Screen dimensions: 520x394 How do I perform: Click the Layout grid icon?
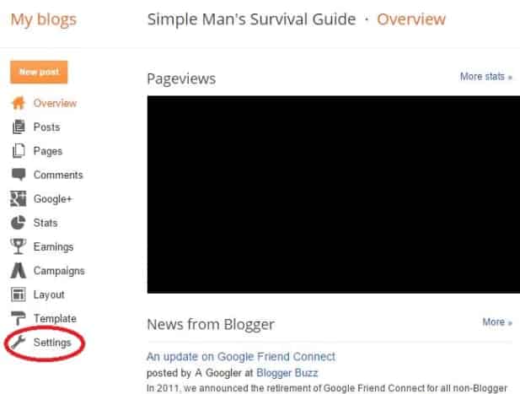point(19,294)
